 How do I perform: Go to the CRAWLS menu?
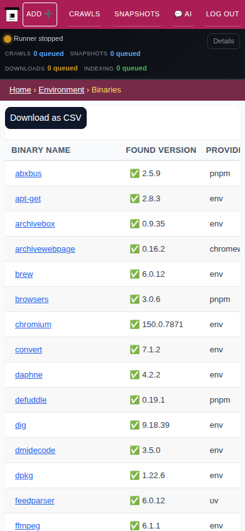tap(84, 14)
